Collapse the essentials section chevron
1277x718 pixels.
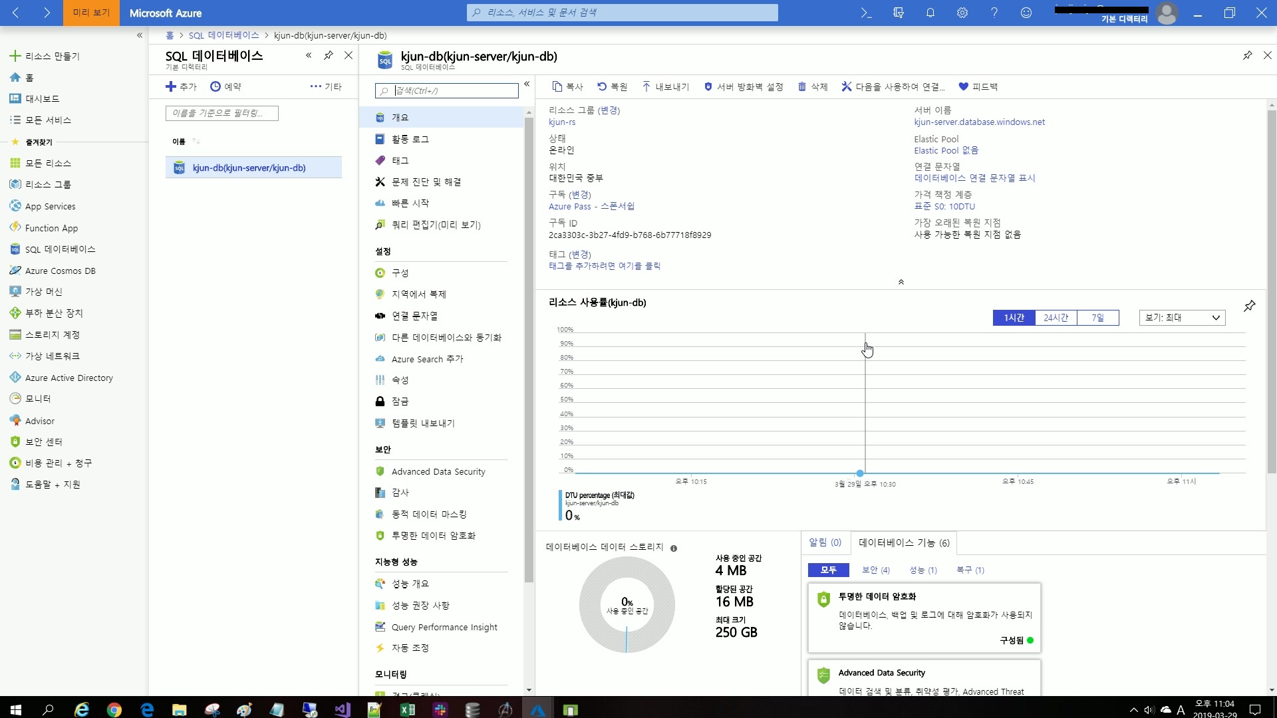point(901,282)
